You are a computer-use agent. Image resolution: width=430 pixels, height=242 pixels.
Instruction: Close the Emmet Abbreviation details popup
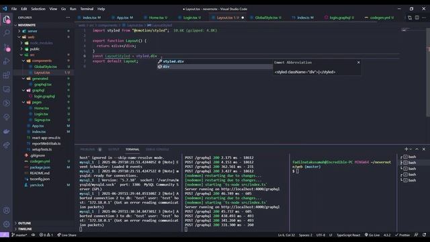358,63
